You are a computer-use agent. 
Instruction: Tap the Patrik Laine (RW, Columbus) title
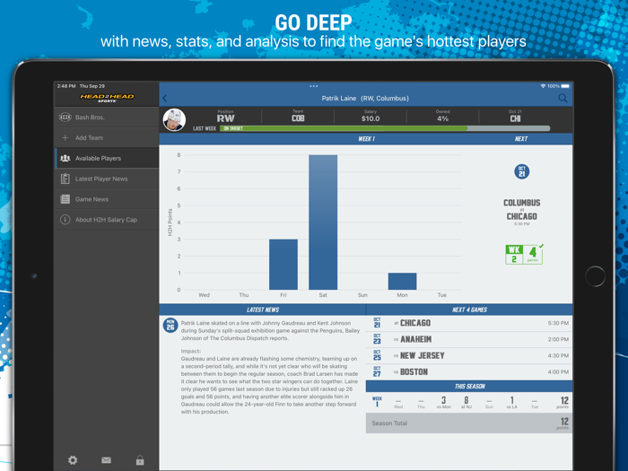click(365, 98)
